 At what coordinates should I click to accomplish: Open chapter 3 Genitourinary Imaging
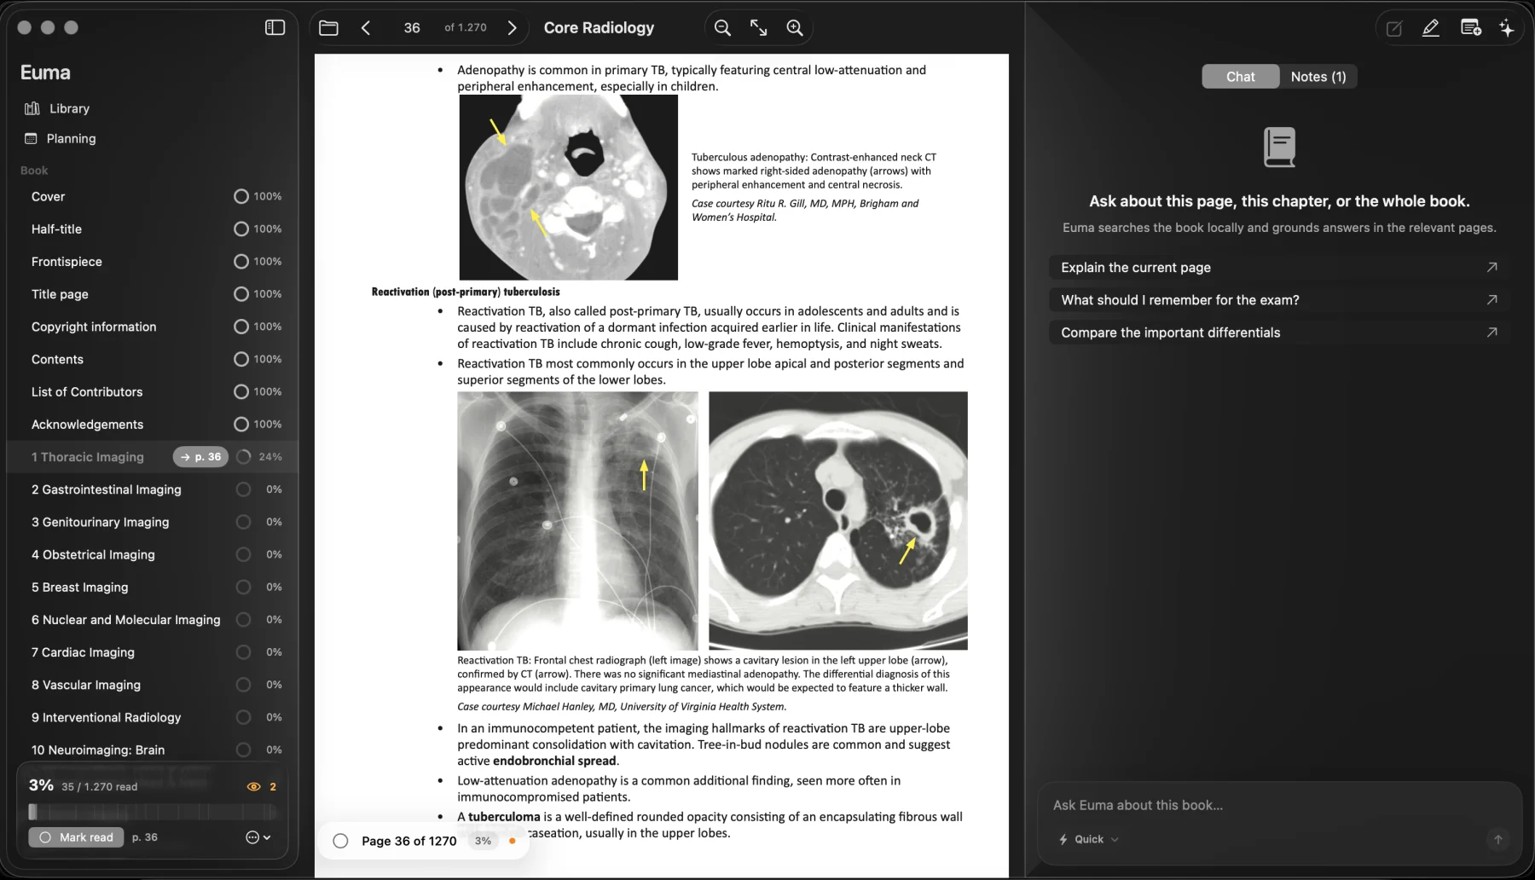pyautogui.click(x=101, y=522)
